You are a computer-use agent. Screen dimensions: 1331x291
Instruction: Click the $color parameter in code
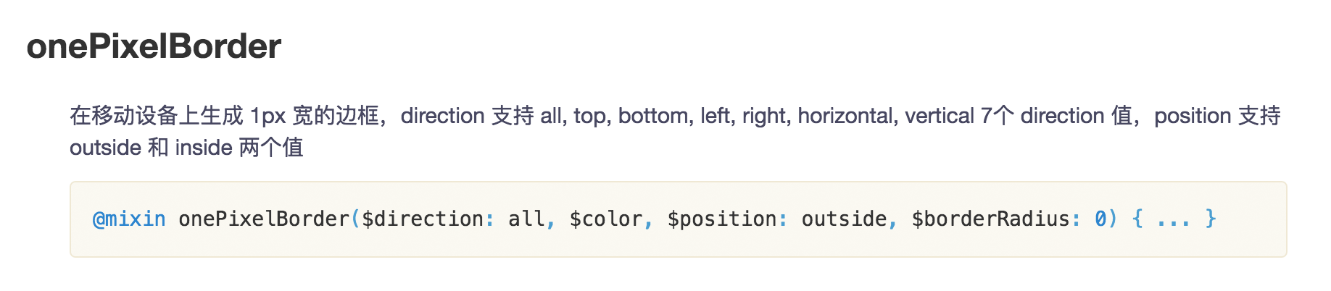605,219
